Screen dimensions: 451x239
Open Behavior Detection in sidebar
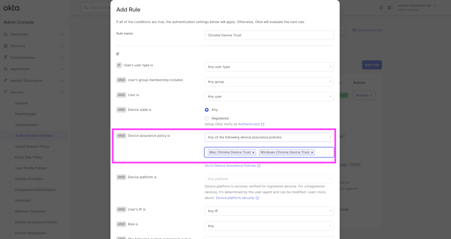click(30, 211)
